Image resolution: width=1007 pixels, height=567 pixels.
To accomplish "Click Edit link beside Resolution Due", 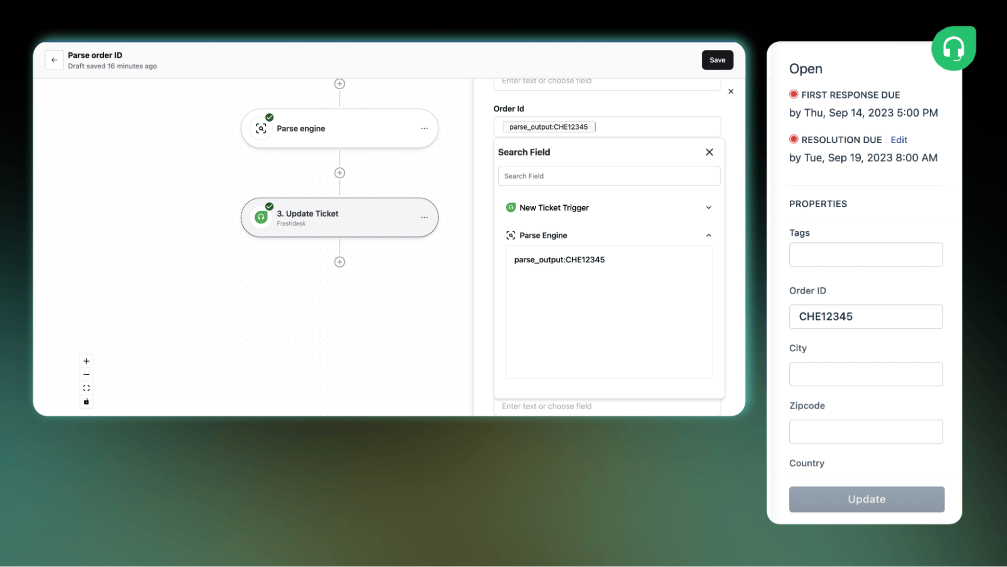I will click(898, 140).
